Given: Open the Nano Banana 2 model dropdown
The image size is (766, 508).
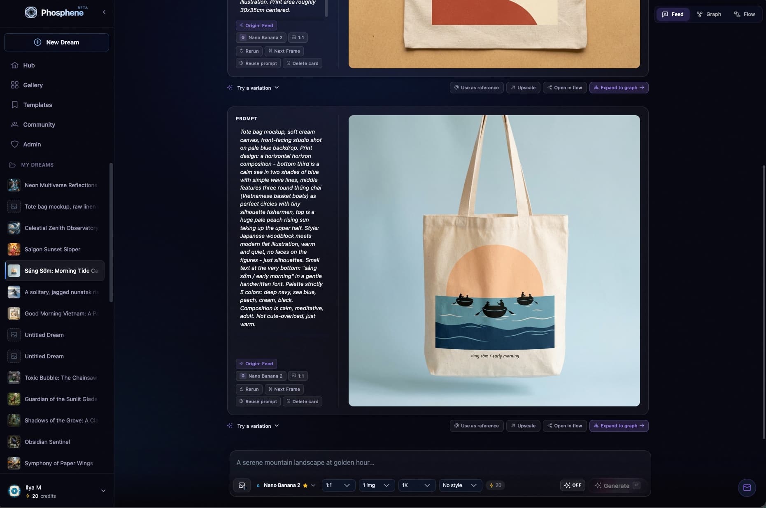Looking at the screenshot, I should click(x=286, y=485).
